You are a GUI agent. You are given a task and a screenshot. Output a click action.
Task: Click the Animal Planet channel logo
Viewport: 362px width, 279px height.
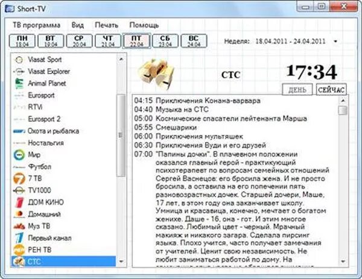tap(19, 84)
